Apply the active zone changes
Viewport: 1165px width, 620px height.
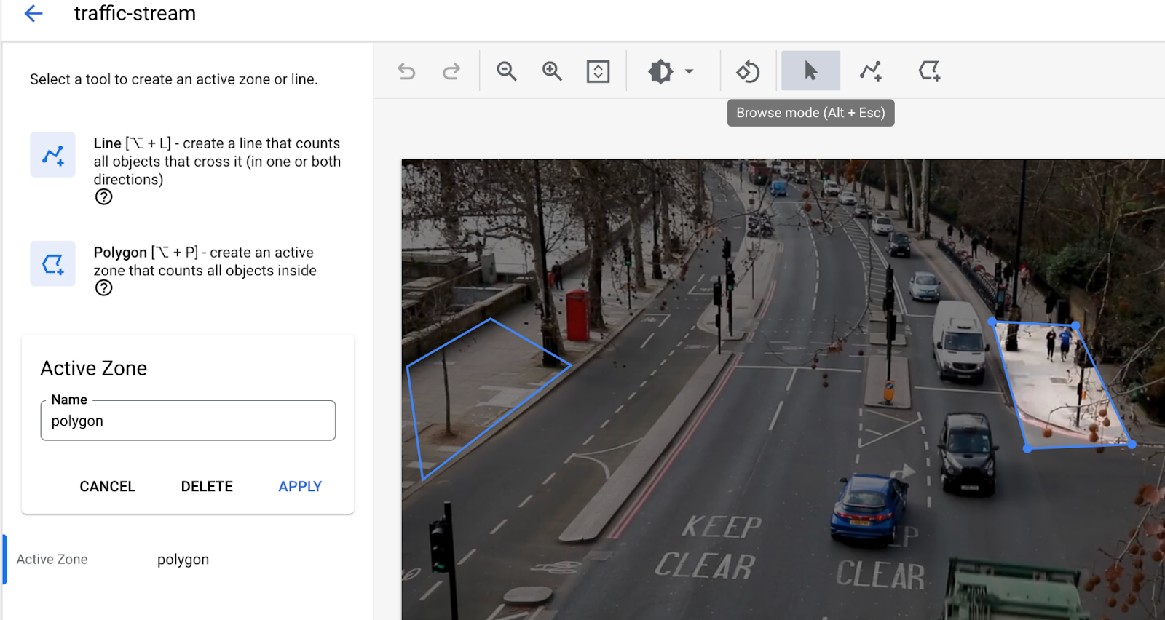coord(300,486)
